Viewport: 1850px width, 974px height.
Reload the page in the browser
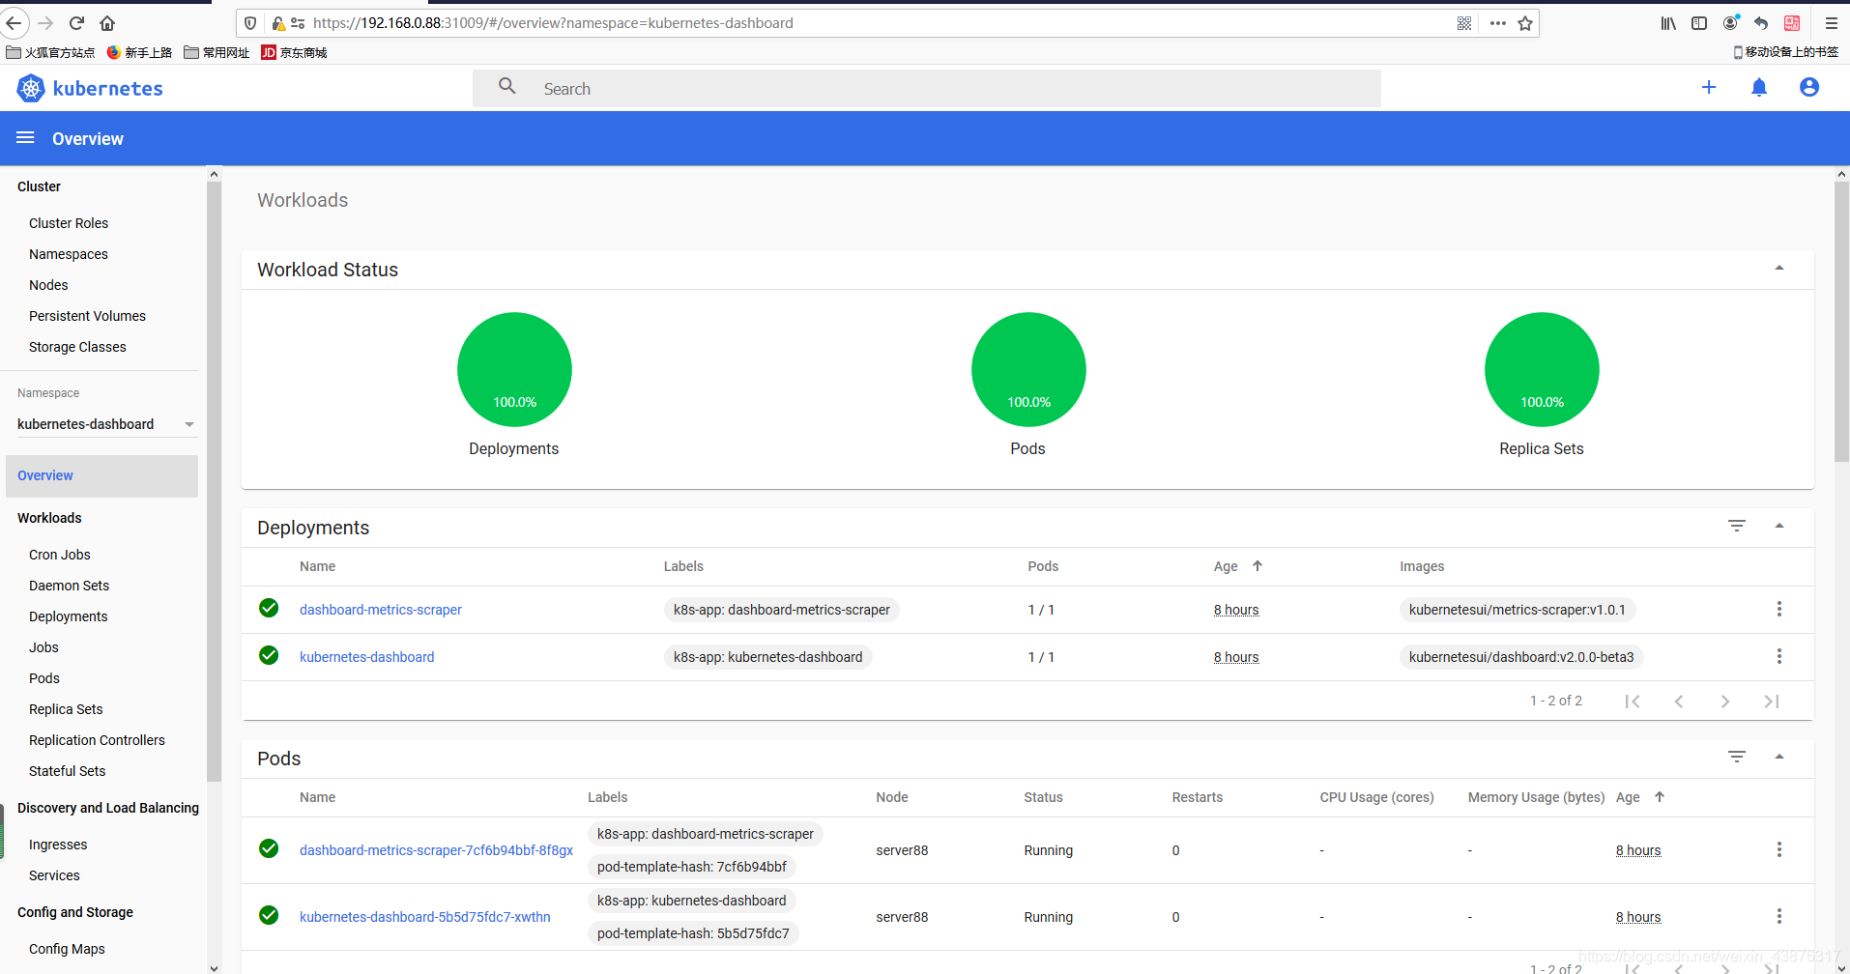[76, 23]
